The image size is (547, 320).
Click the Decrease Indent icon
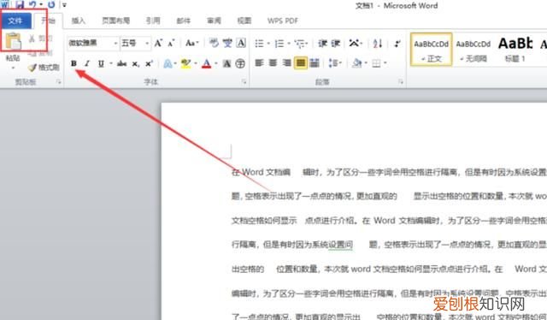322,44
